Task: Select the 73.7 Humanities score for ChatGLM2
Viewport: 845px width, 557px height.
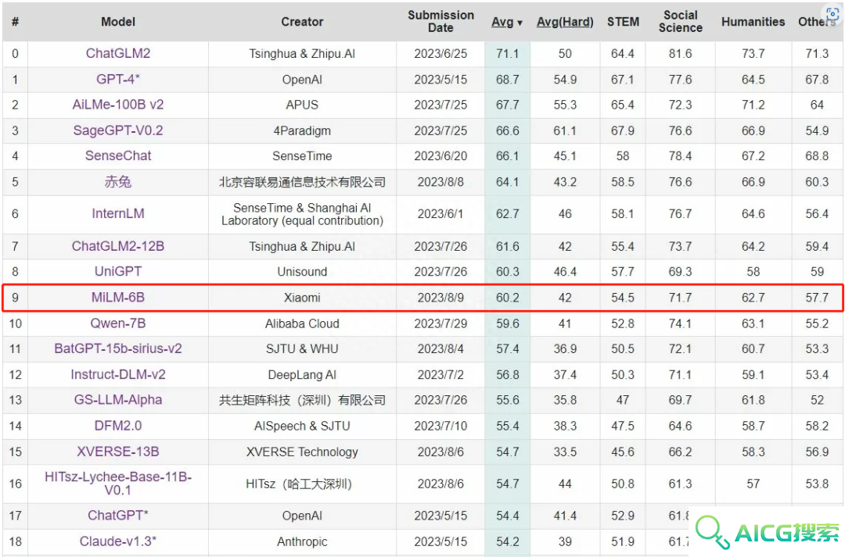Action: pyautogui.click(x=753, y=53)
